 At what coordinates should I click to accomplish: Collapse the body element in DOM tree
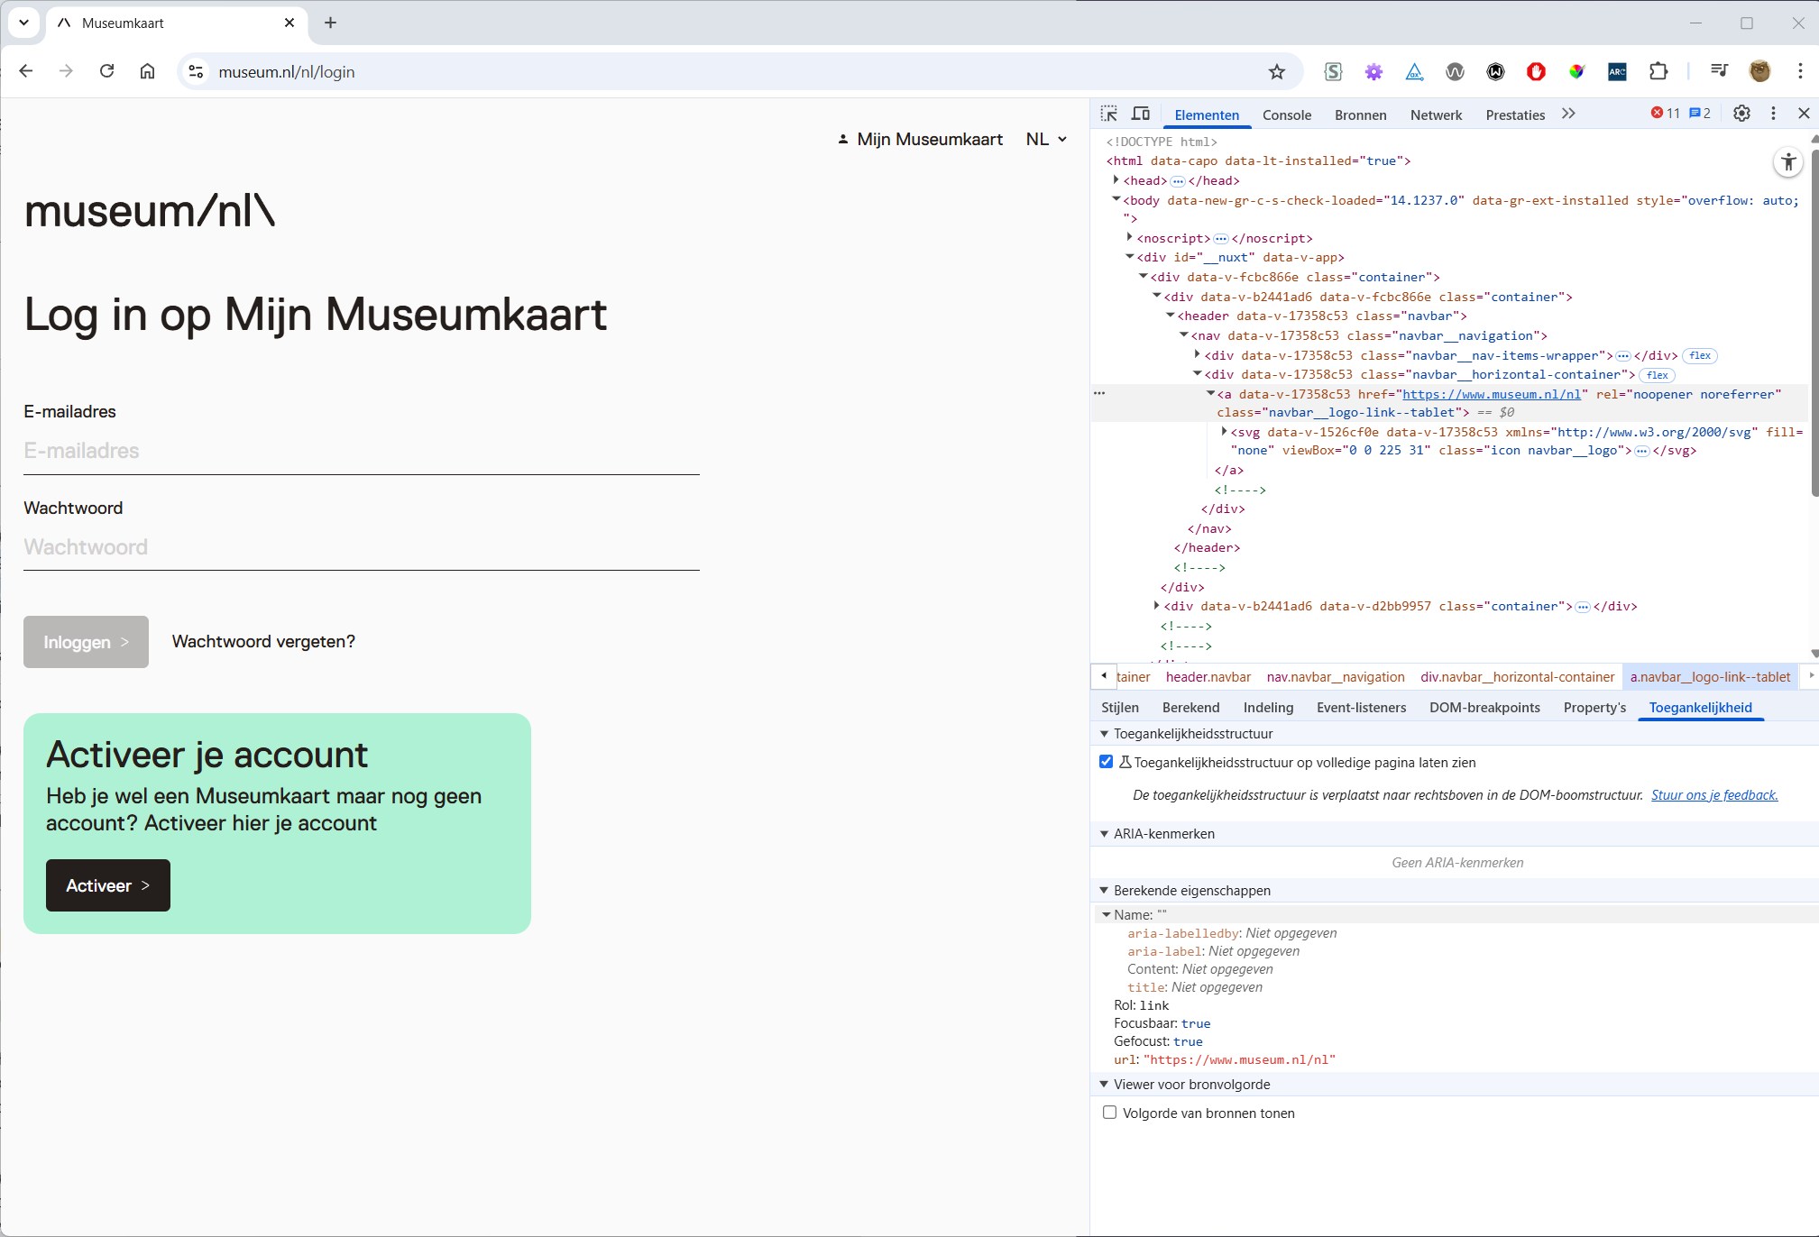1116,199
